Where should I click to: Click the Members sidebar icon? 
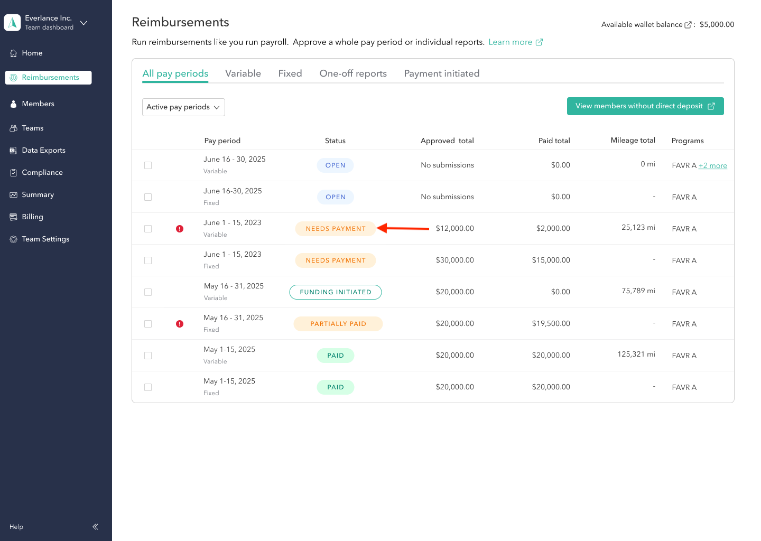pos(13,104)
